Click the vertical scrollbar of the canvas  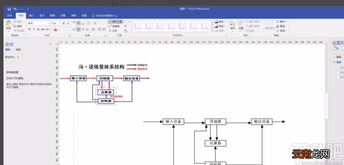(327, 105)
